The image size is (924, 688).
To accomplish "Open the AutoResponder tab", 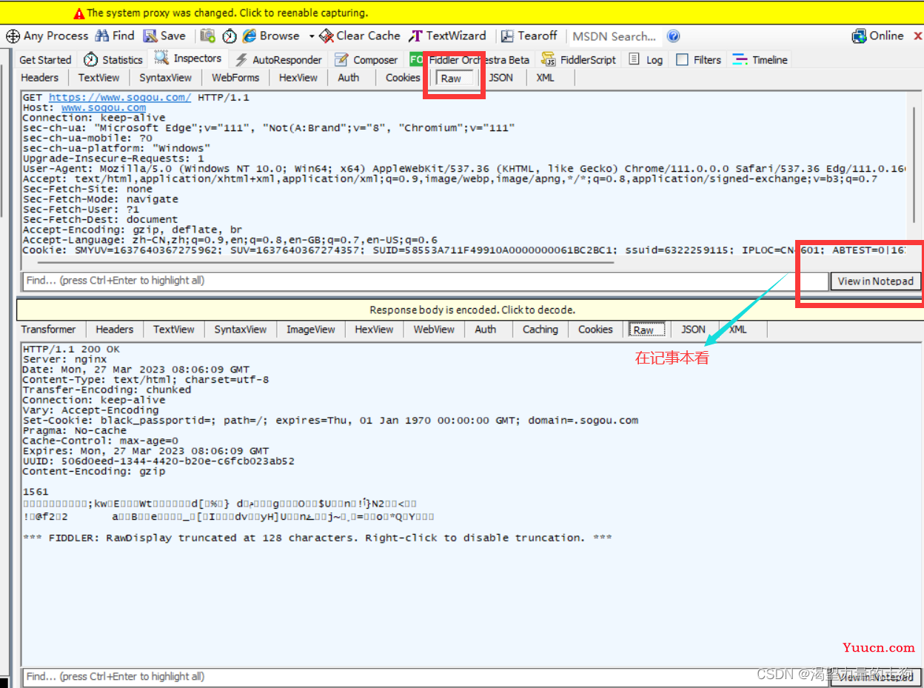I will 278,60.
